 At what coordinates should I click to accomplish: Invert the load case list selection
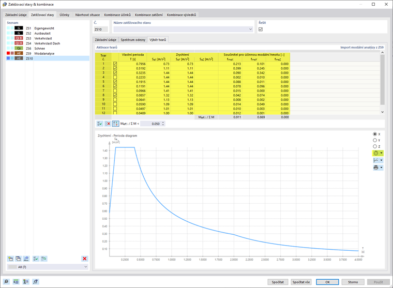coord(44,259)
